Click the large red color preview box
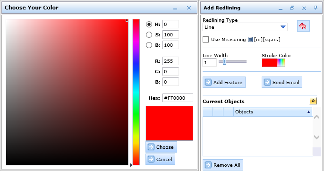This screenshot has width=324, height=171. [x=170, y=123]
